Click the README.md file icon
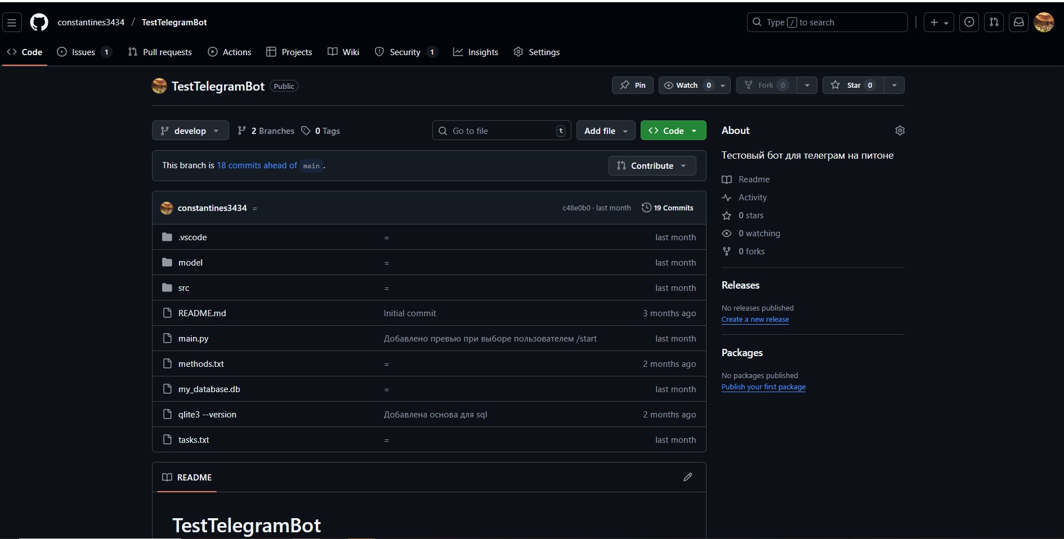Screen dimensions: 1064x539 167,313
